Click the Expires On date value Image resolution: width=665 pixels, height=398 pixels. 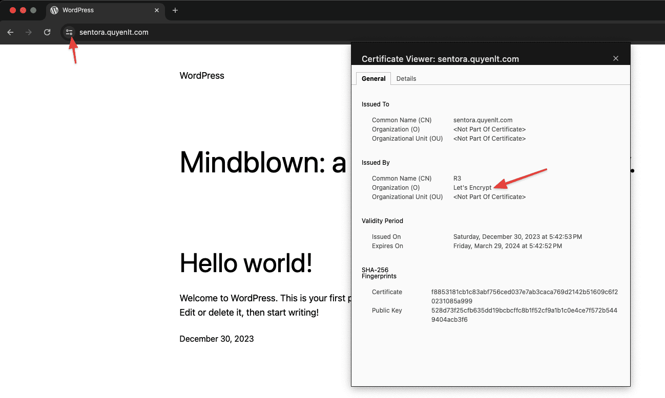(507, 246)
